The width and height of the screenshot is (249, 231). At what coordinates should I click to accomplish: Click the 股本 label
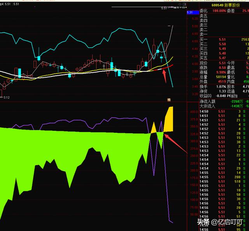coord(231,87)
